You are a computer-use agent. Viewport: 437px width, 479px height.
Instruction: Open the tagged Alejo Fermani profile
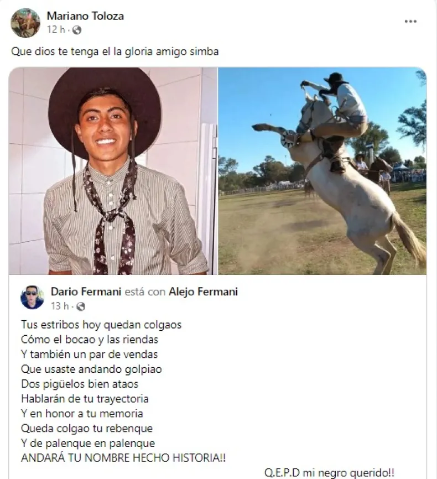(x=203, y=291)
